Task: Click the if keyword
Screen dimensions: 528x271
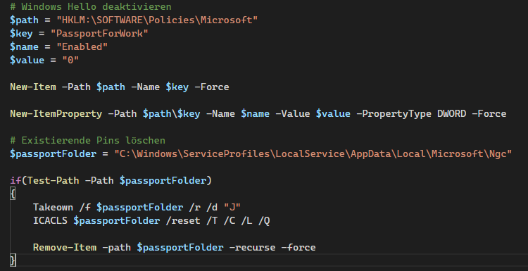Action: click(15, 180)
